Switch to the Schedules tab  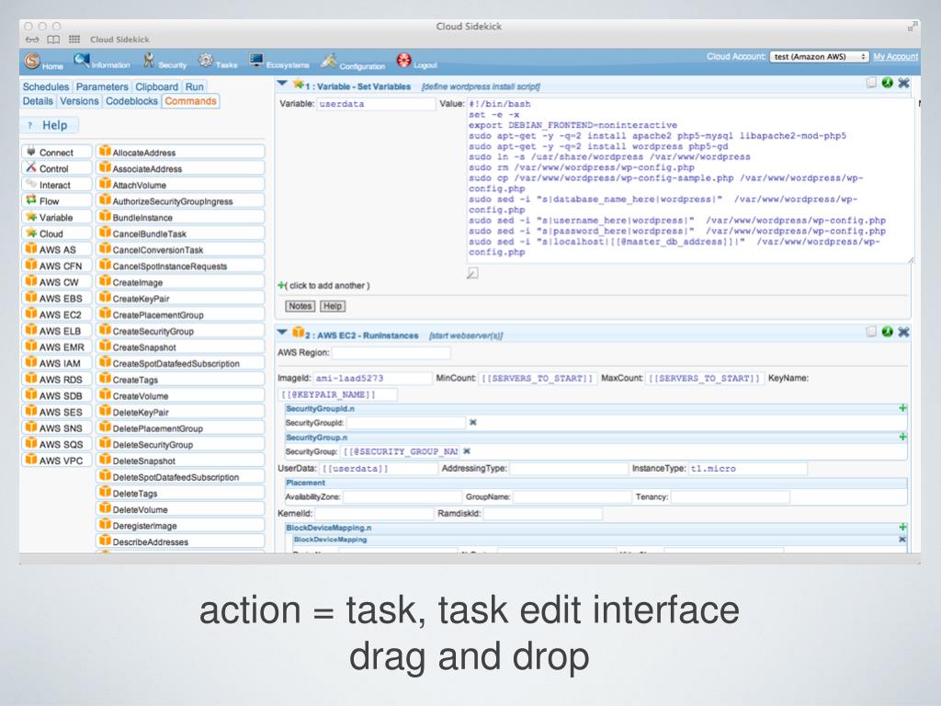(46, 86)
